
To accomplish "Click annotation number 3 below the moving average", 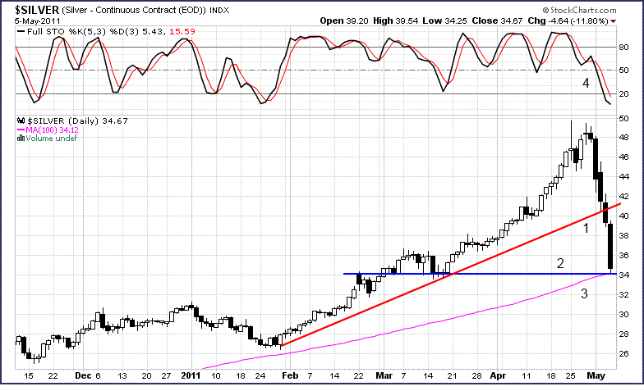I will (585, 293).
